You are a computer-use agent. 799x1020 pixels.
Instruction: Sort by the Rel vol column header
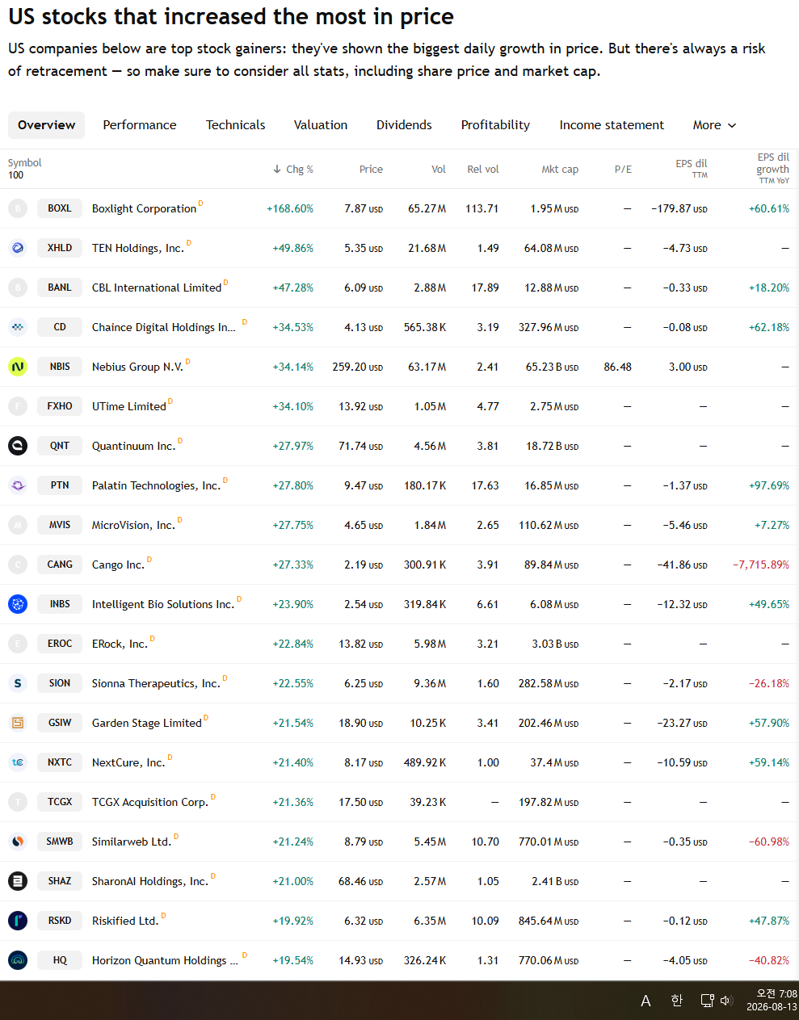483,170
